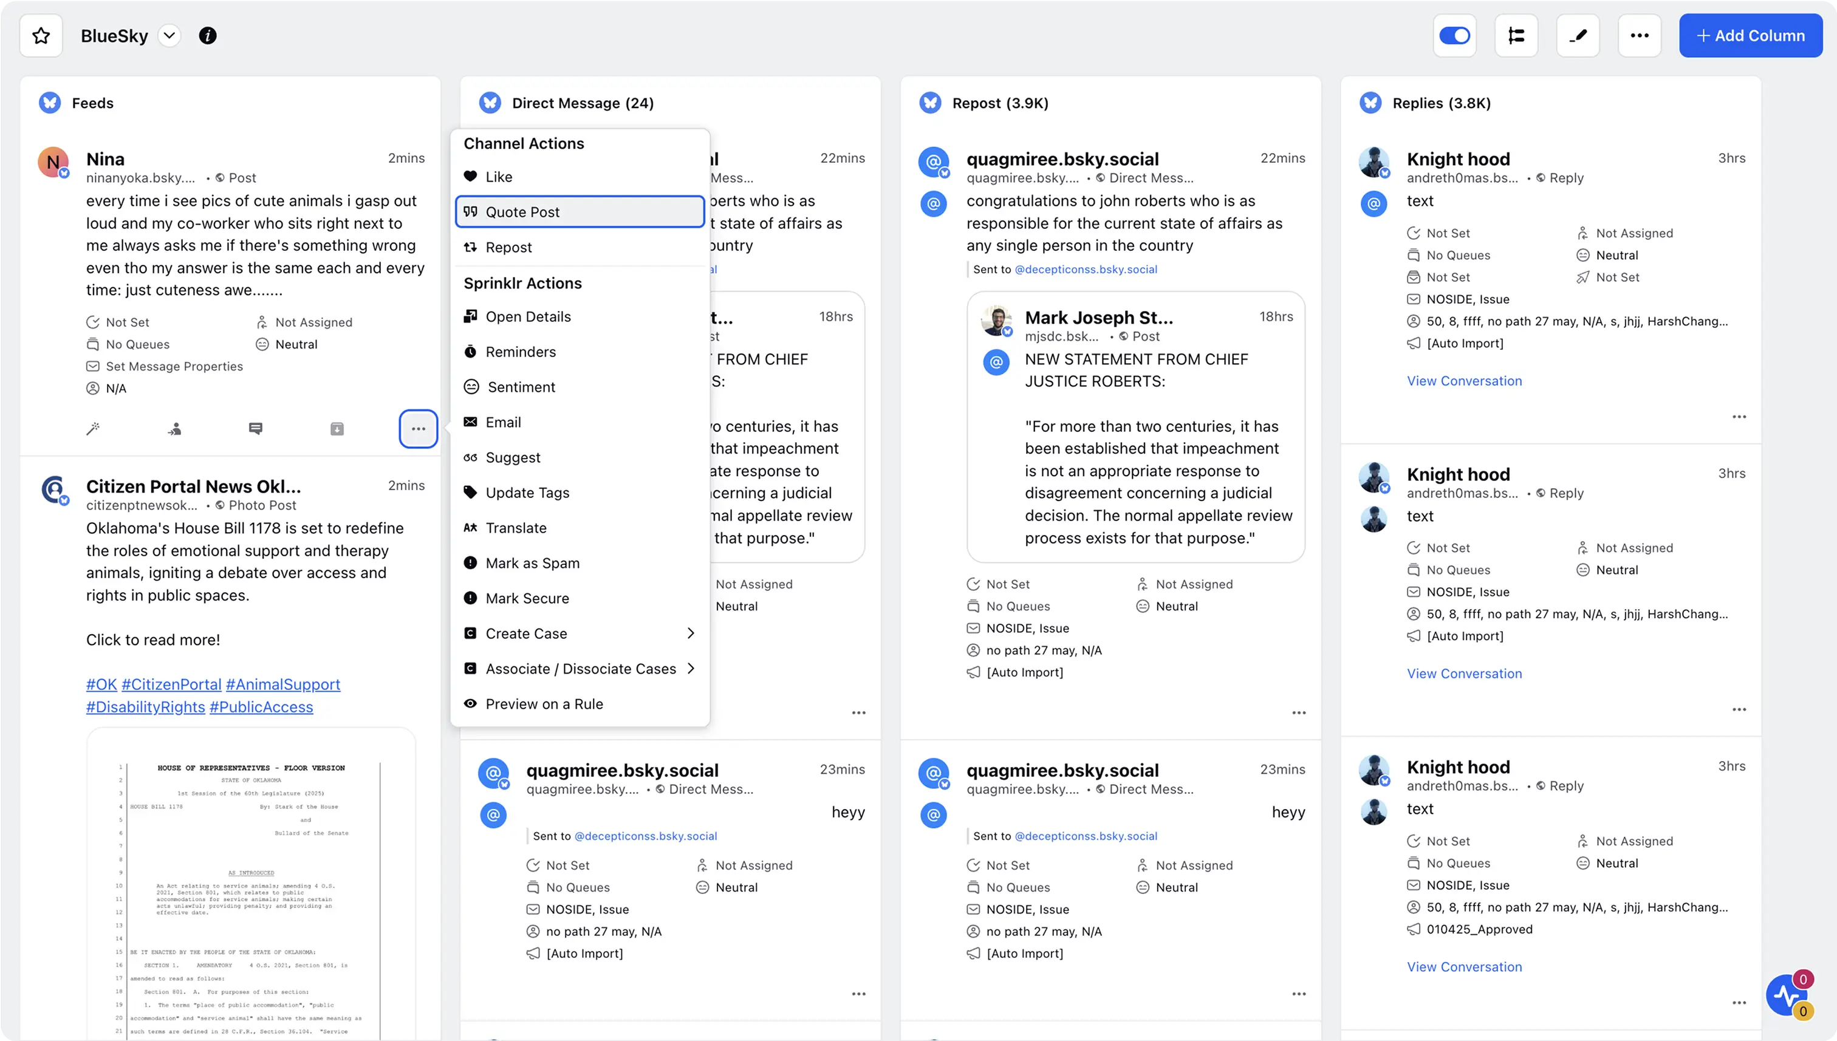Select Translate from Sprinklr Actions
This screenshot has width=1837, height=1041.
[516, 528]
